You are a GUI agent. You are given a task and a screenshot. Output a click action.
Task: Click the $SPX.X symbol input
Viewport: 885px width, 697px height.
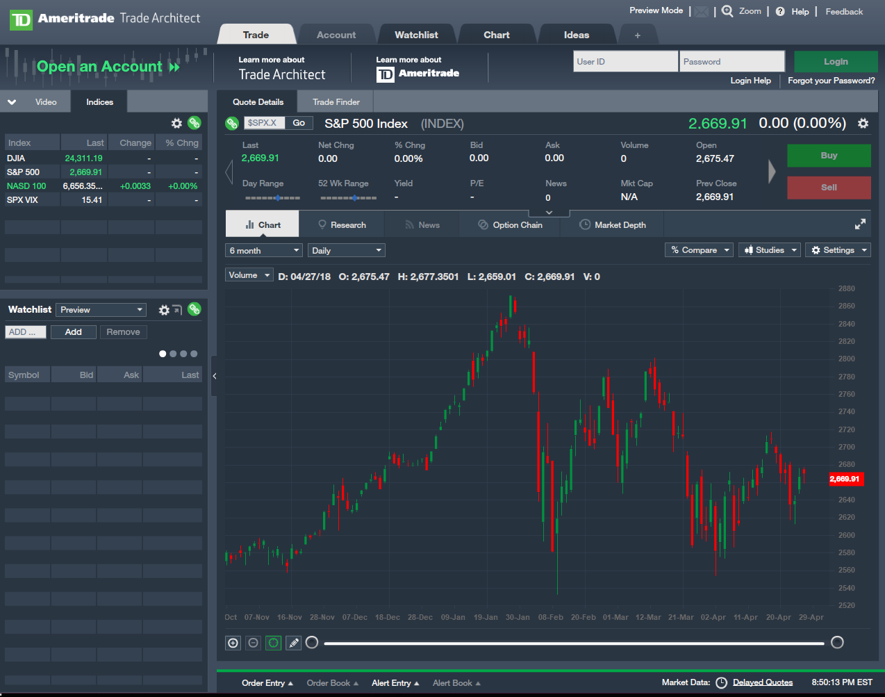coord(264,123)
